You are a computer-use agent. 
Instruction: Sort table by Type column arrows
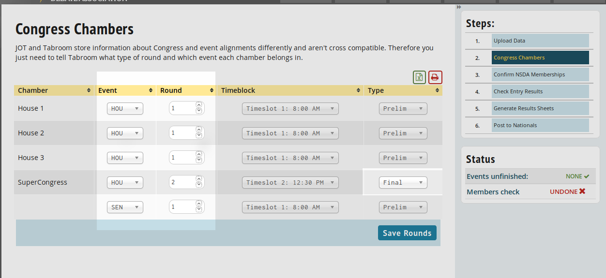pos(437,90)
